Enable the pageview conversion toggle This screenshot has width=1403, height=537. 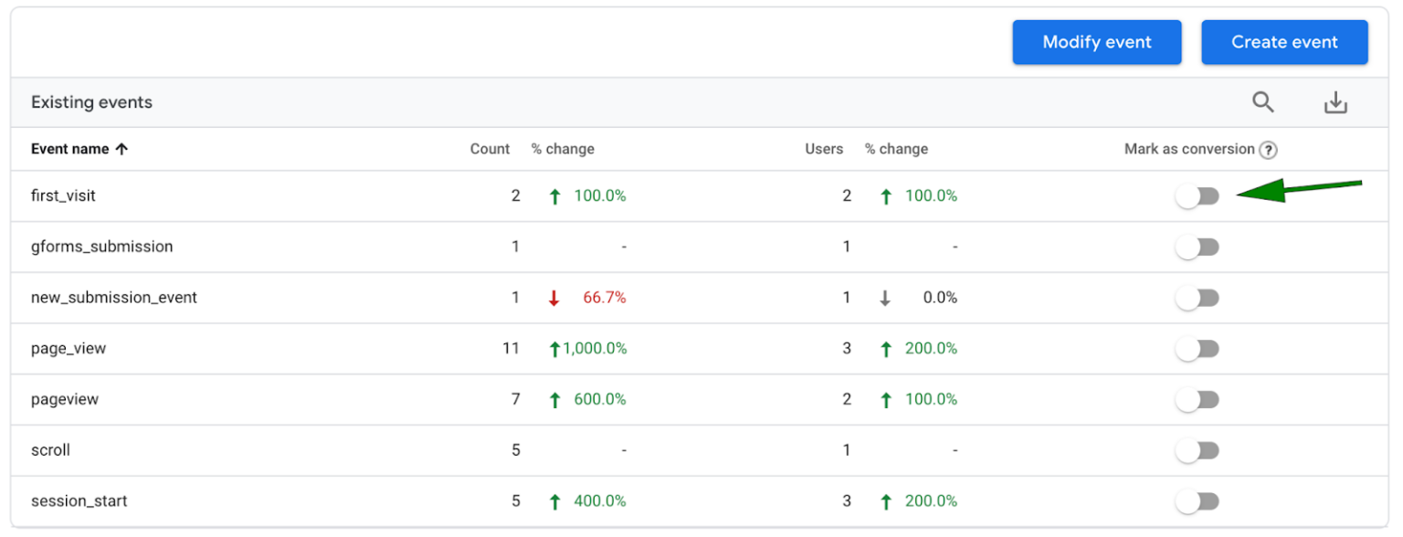(1197, 399)
